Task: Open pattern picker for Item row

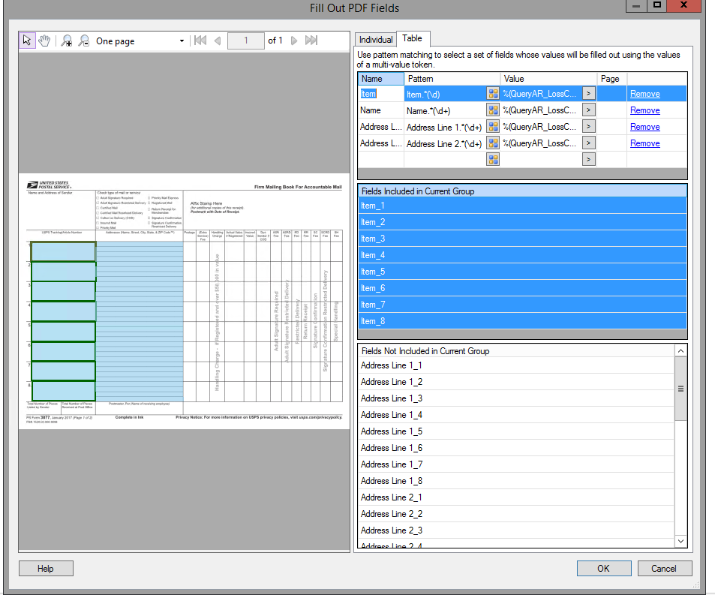Action: tap(493, 94)
